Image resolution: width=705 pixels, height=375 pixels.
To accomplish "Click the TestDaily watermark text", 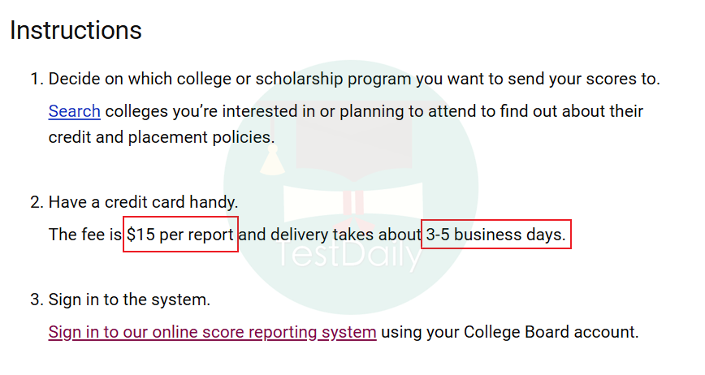I will pos(351,256).
